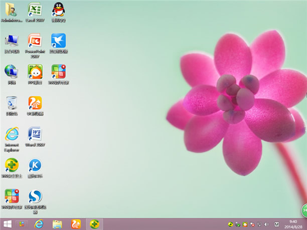Open File Explorer from the taskbar
This screenshot has width=307, height=230.
(x=57, y=224)
